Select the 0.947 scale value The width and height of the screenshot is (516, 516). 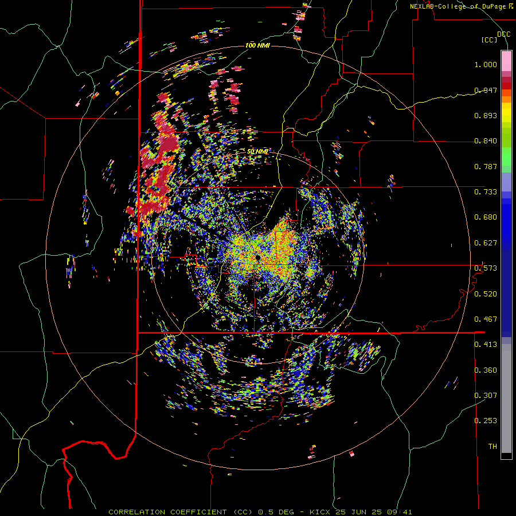pyautogui.click(x=486, y=90)
